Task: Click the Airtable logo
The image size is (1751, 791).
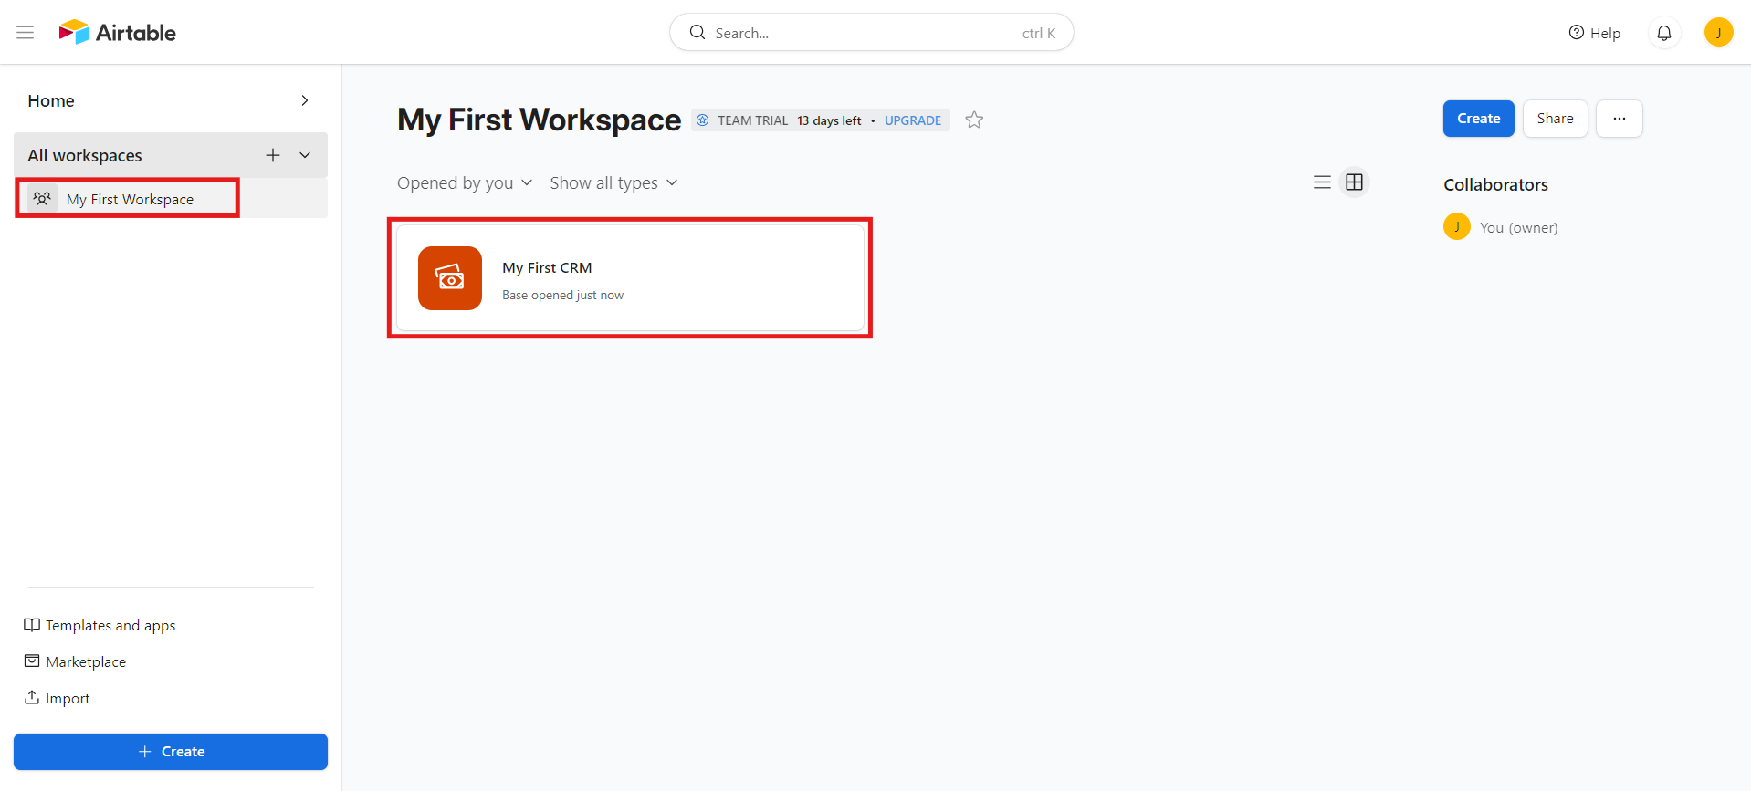Action: (117, 33)
